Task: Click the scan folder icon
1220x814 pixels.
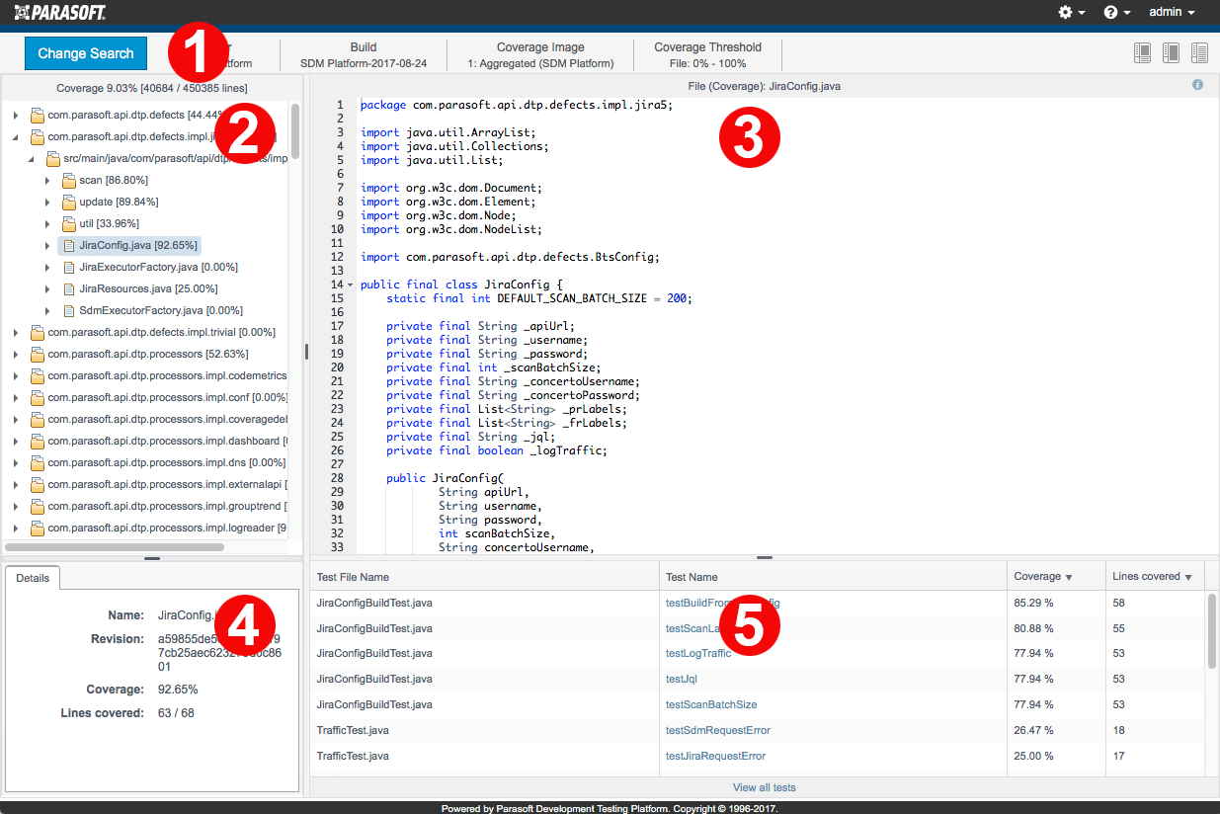Action: (x=69, y=180)
